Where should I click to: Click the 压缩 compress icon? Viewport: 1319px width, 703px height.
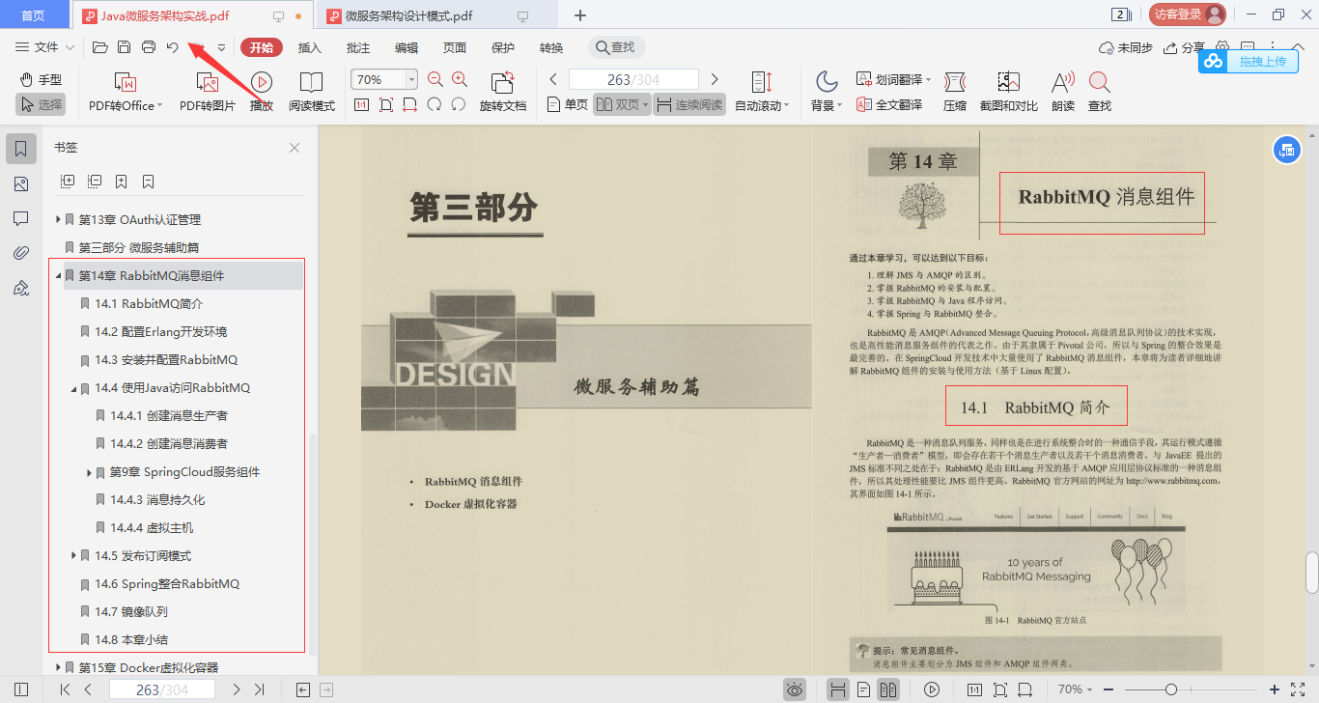[x=955, y=93]
